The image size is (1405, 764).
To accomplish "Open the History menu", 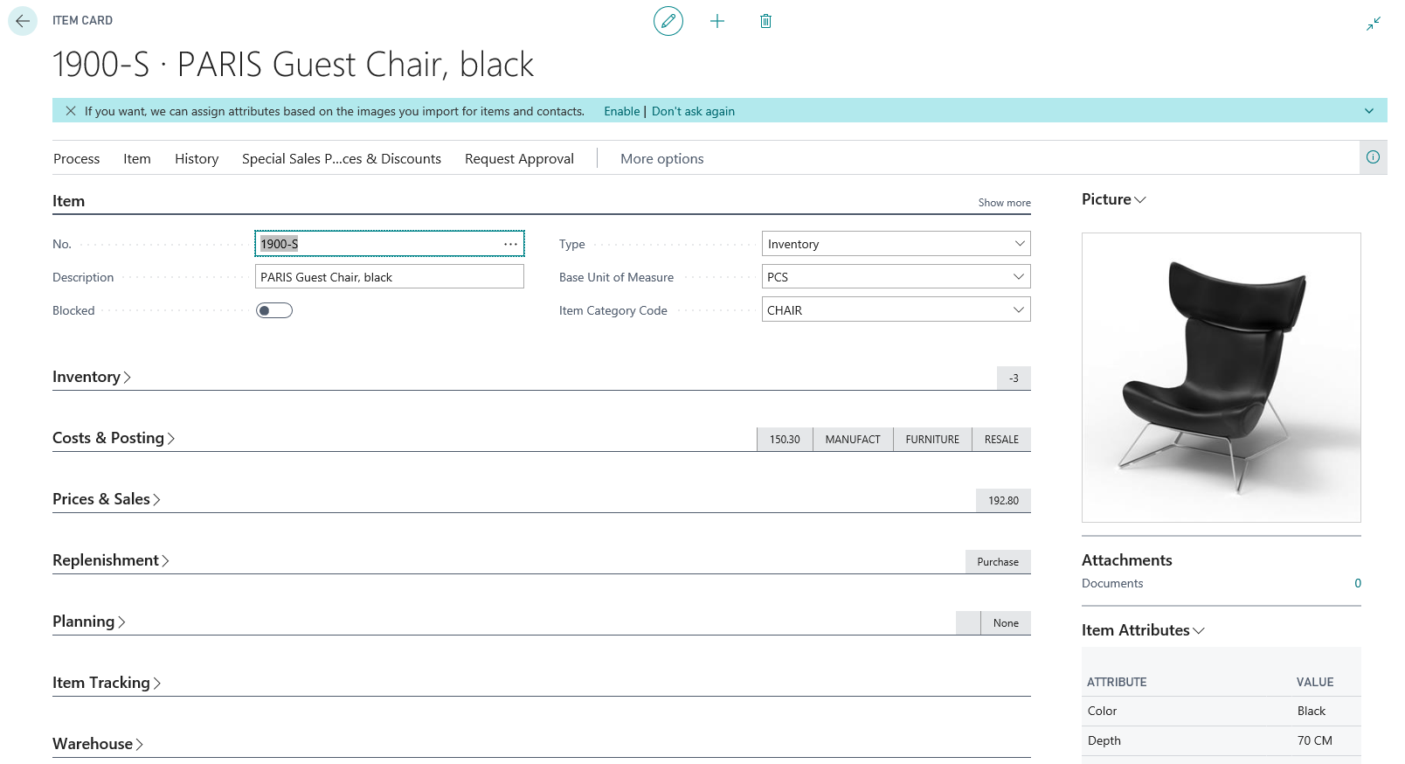I will click(197, 158).
